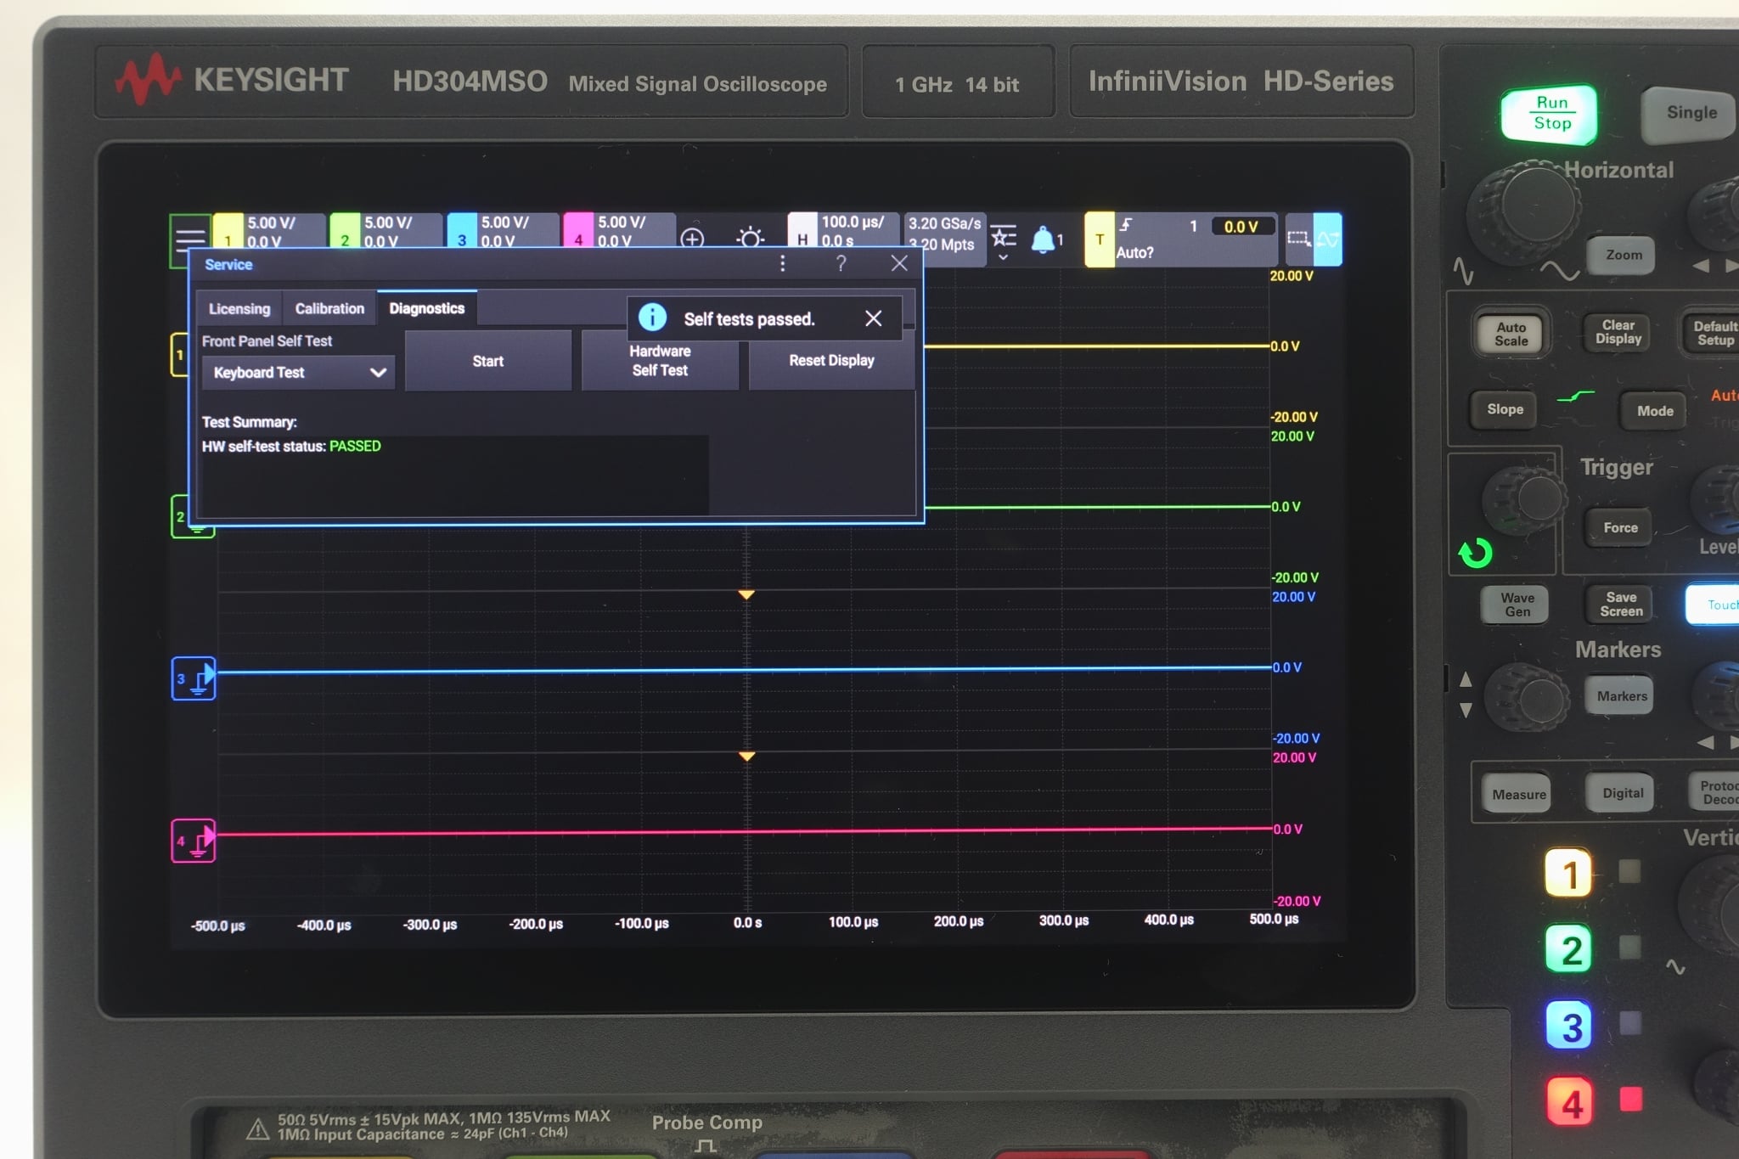The image size is (1739, 1159).
Task: Tap the zoom rectangle selection icon
Action: click(x=1299, y=239)
